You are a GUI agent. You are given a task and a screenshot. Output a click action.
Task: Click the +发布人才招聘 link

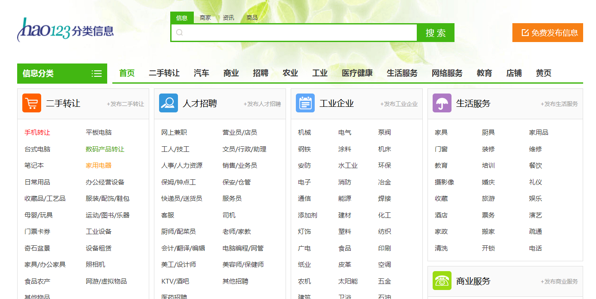(x=262, y=104)
